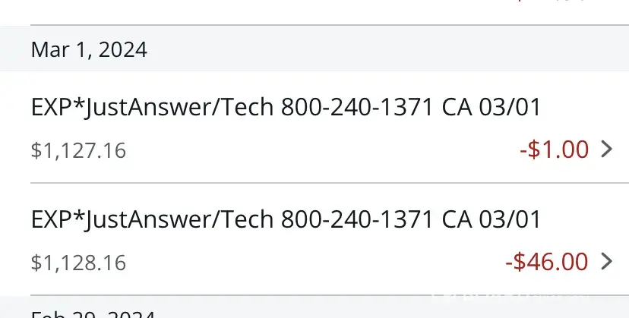The width and height of the screenshot is (629, 318).
Task: Select the $1,127.16 running balance
Action: 78,151
